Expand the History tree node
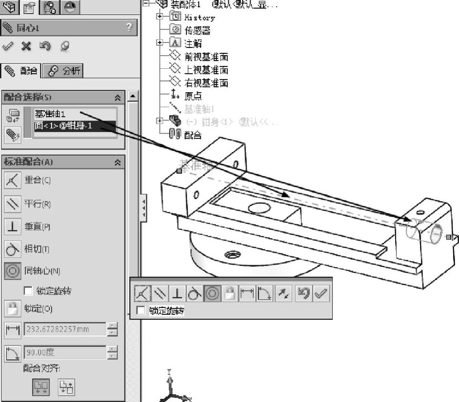The image size is (459, 402). [160, 17]
